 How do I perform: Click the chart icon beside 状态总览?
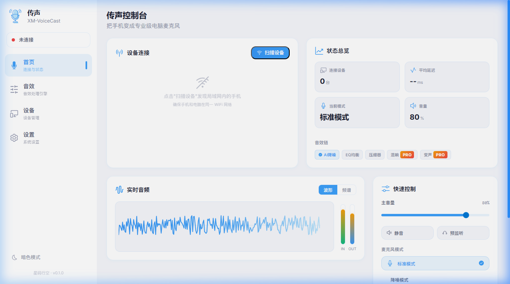click(319, 51)
